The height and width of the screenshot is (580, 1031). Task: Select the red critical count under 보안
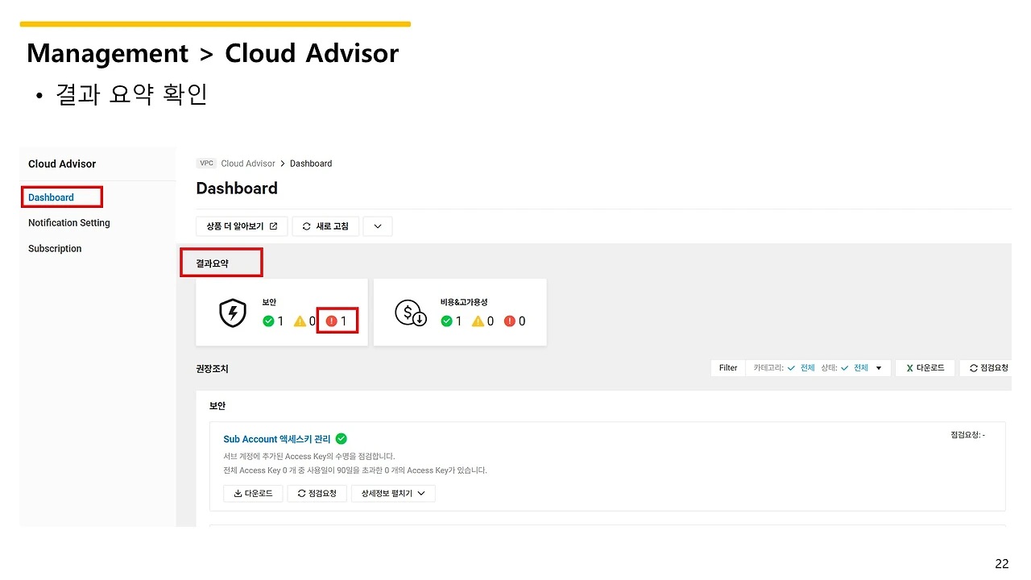337,321
